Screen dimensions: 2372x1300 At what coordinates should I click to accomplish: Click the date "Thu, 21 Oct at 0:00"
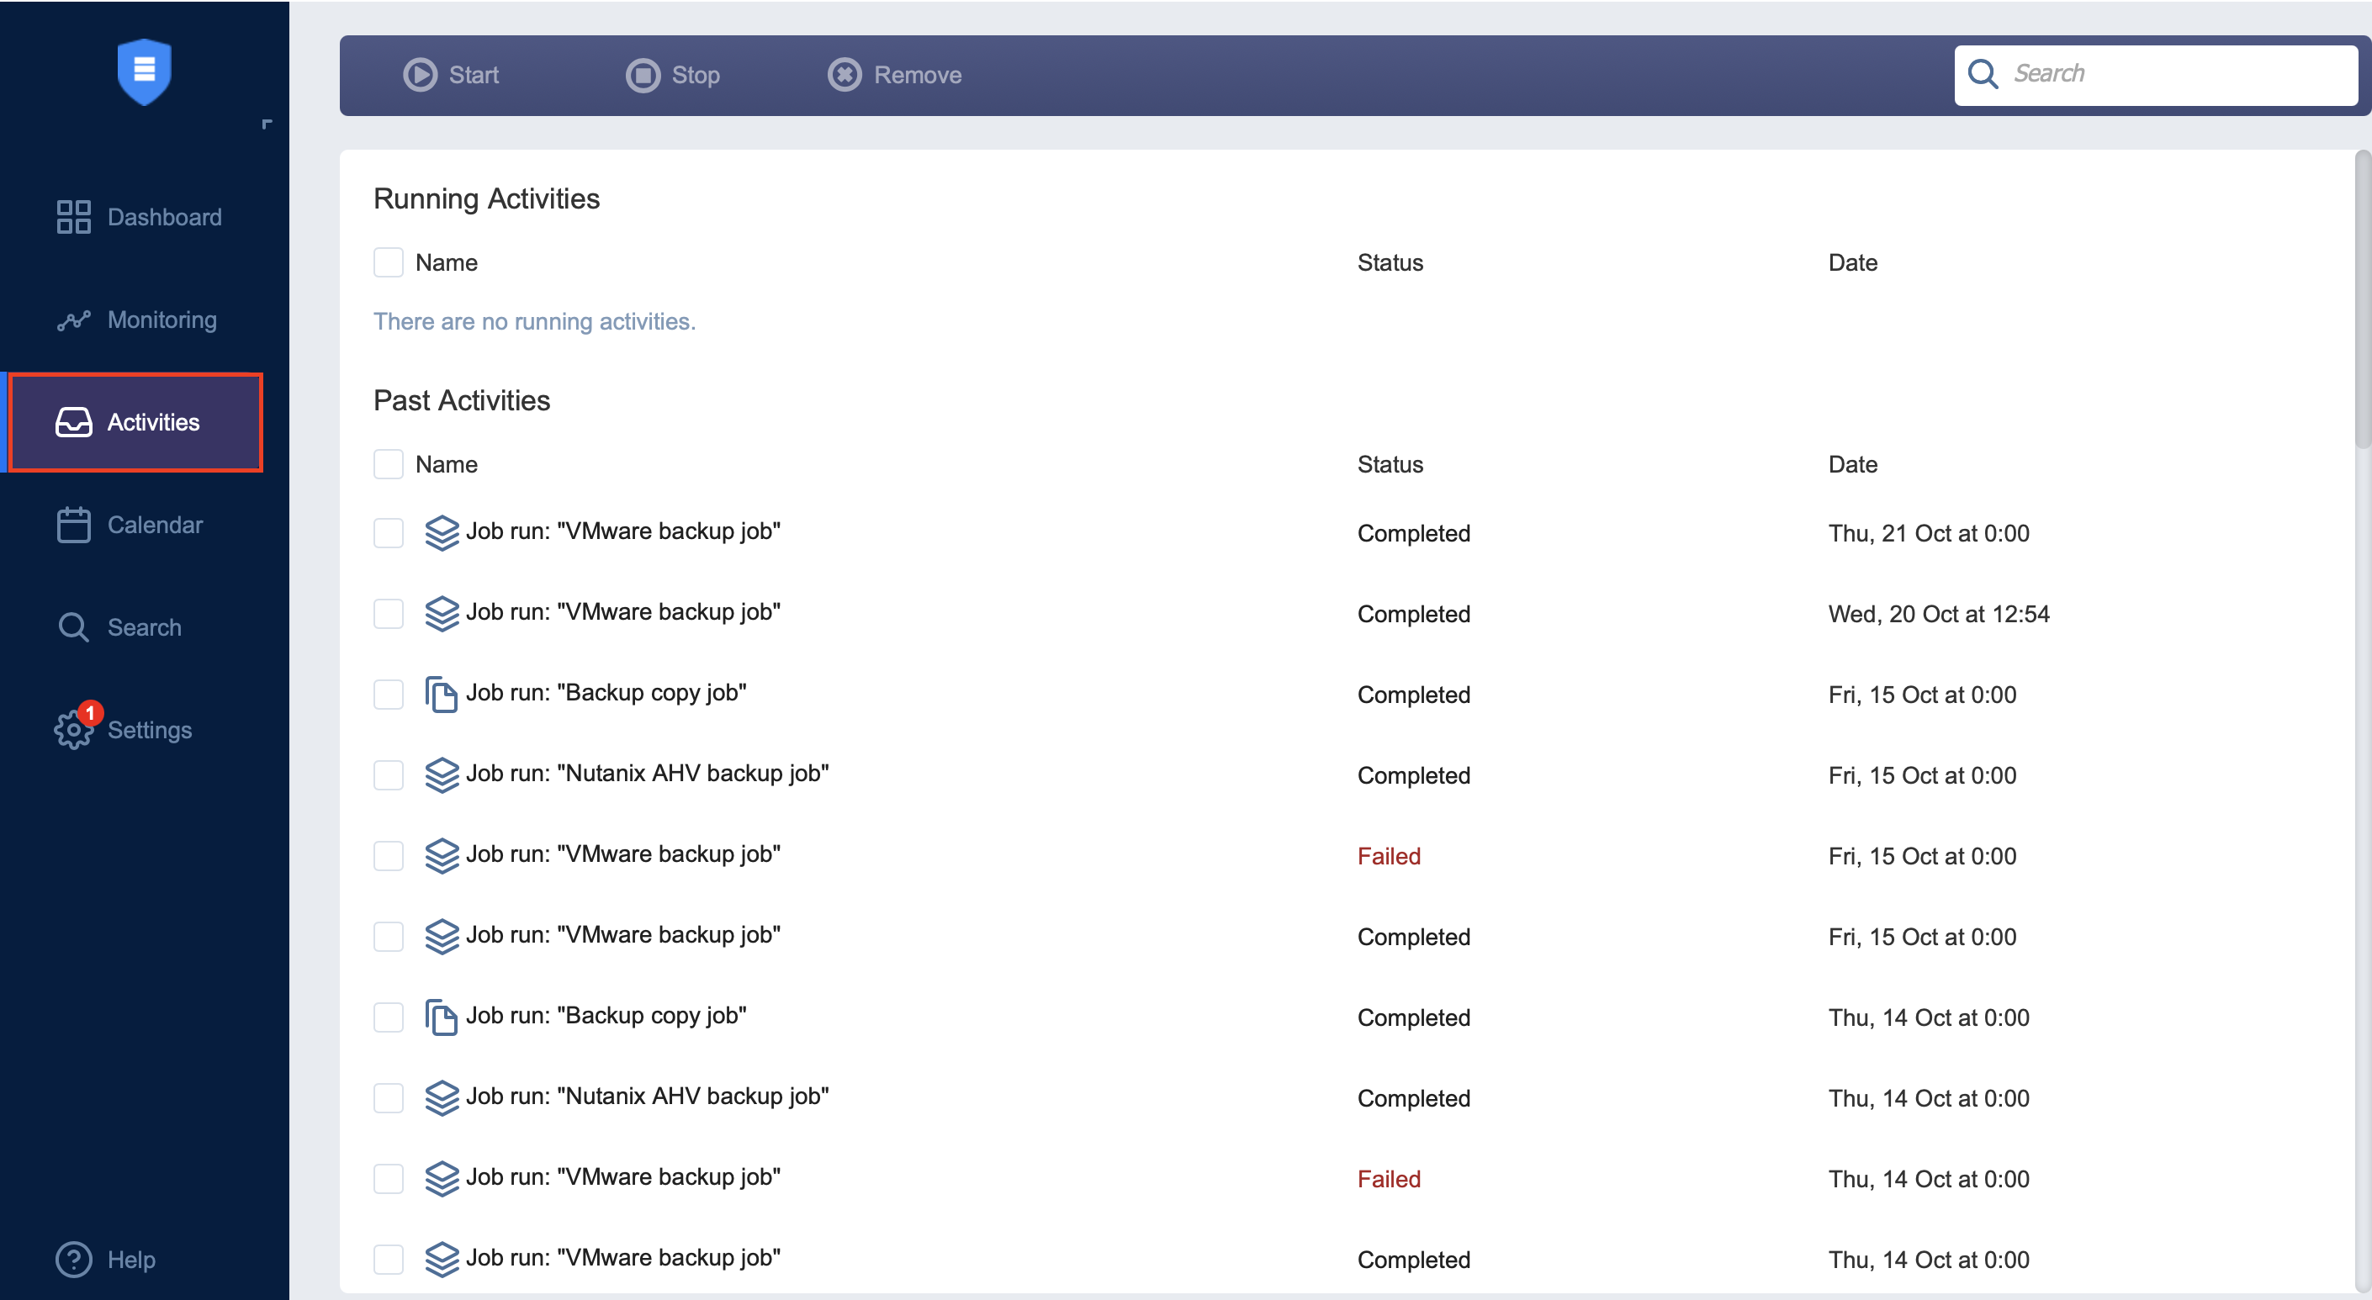pos(1928,533)
